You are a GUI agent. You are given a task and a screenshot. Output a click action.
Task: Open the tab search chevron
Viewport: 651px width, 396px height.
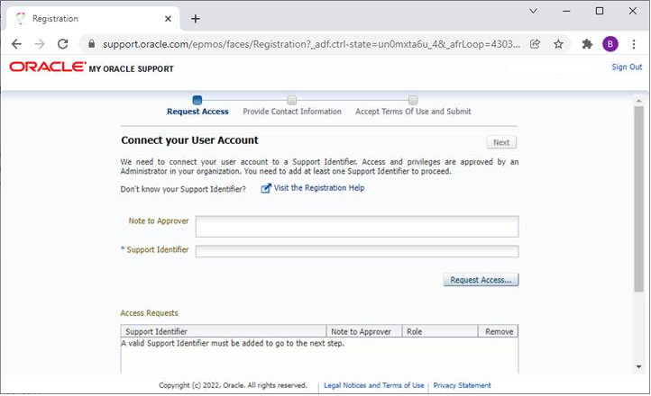(533, 11)
